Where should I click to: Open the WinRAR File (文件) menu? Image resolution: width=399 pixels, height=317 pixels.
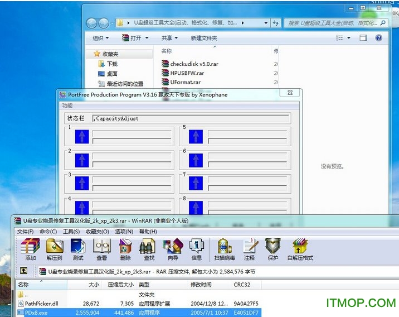25,232
